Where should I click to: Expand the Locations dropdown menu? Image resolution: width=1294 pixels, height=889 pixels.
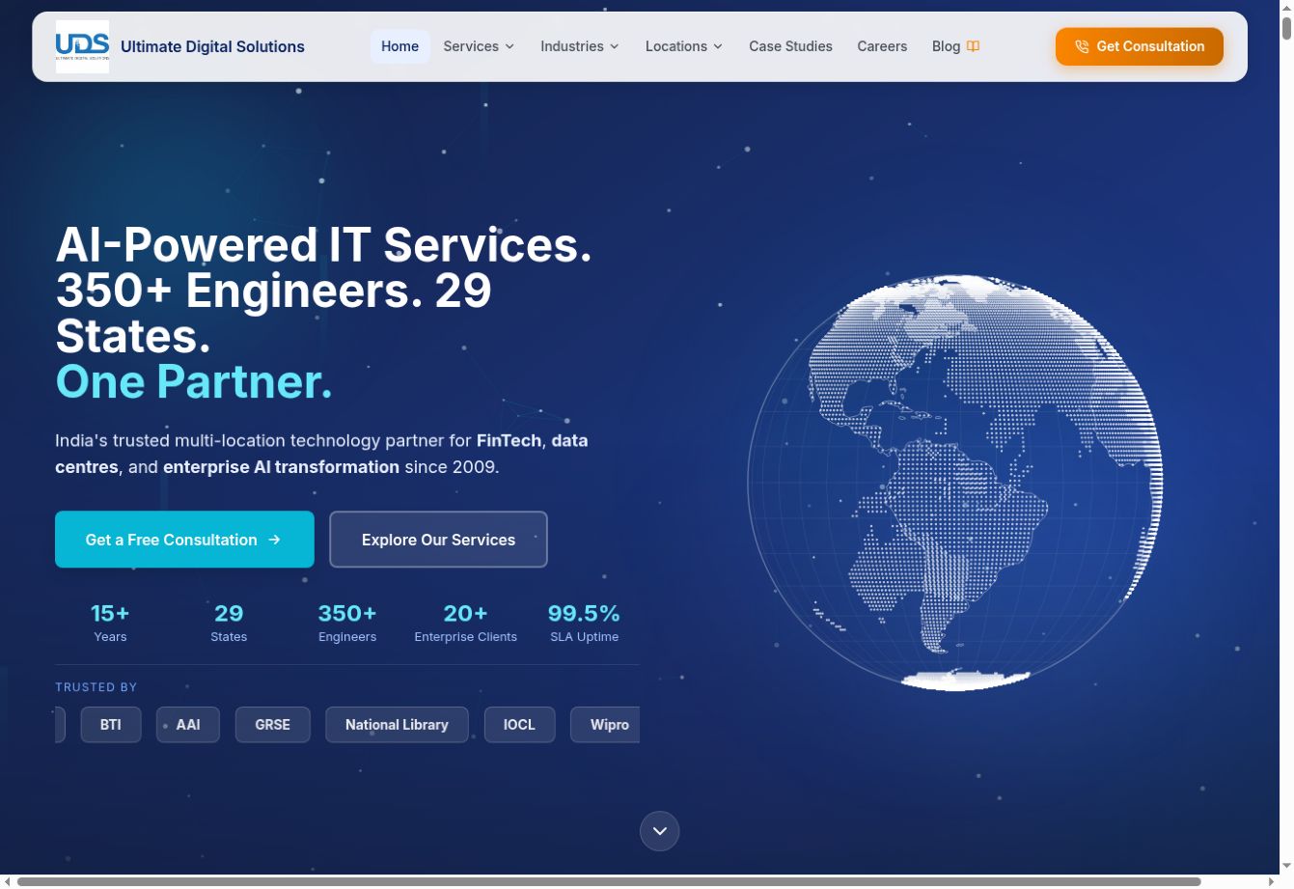click(x=684, y=46)
